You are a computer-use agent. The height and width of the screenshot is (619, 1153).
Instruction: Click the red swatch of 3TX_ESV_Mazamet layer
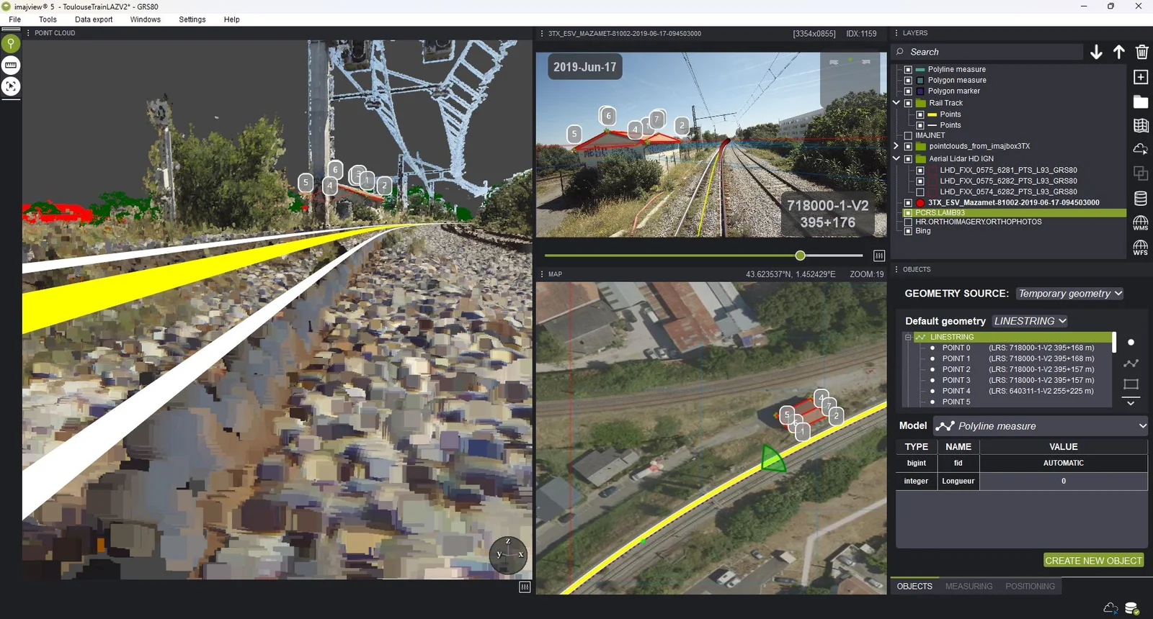click(x=920, y=203)
